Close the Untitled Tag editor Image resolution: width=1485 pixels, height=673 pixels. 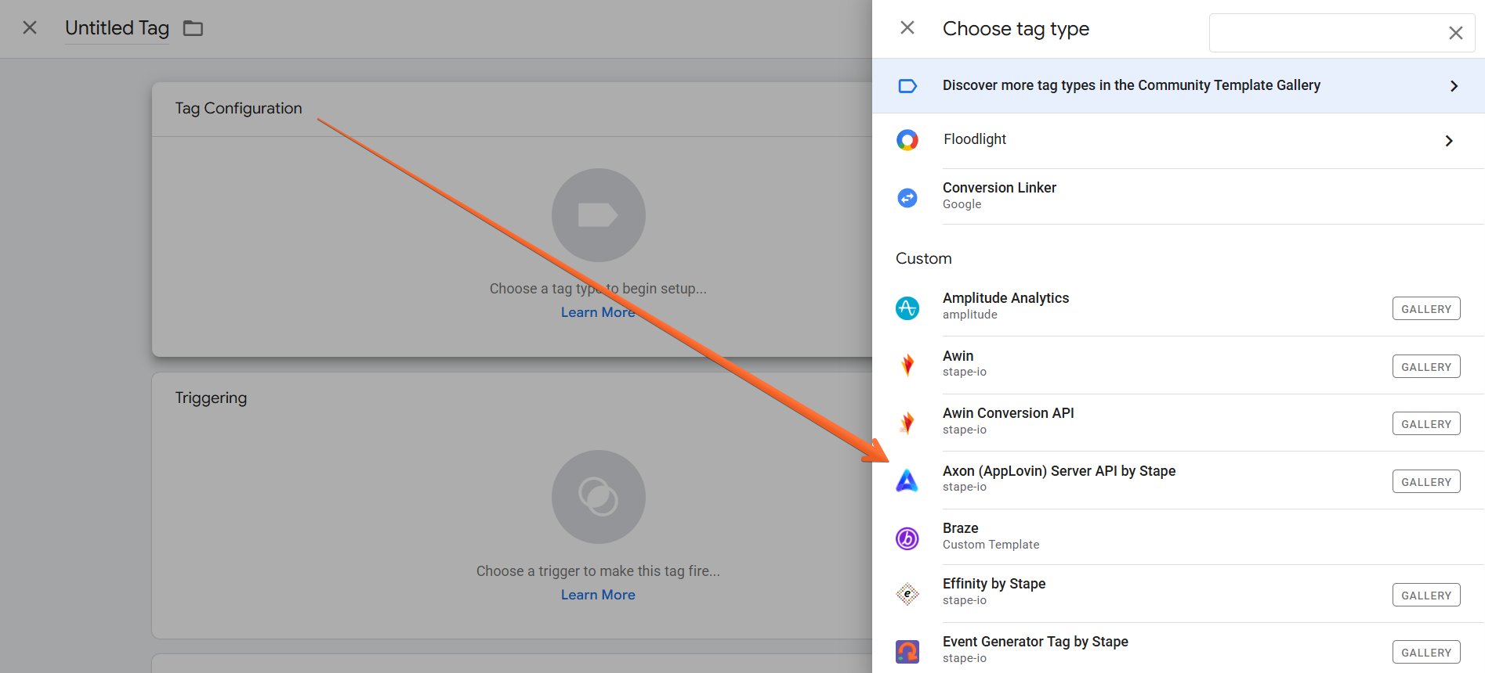[x=30, y=28]
